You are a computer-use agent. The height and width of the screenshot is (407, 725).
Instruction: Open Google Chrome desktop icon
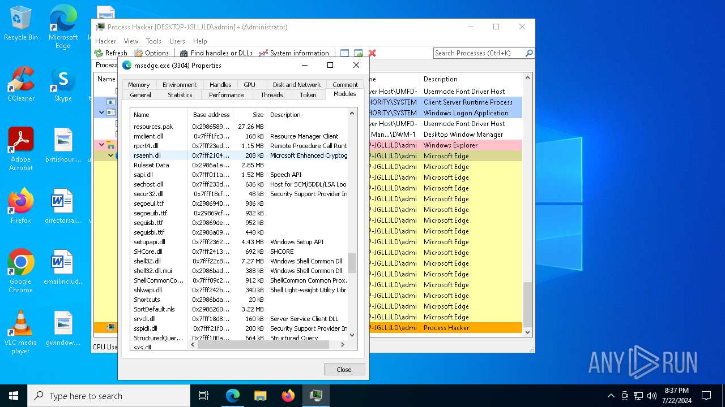[21, 271]
